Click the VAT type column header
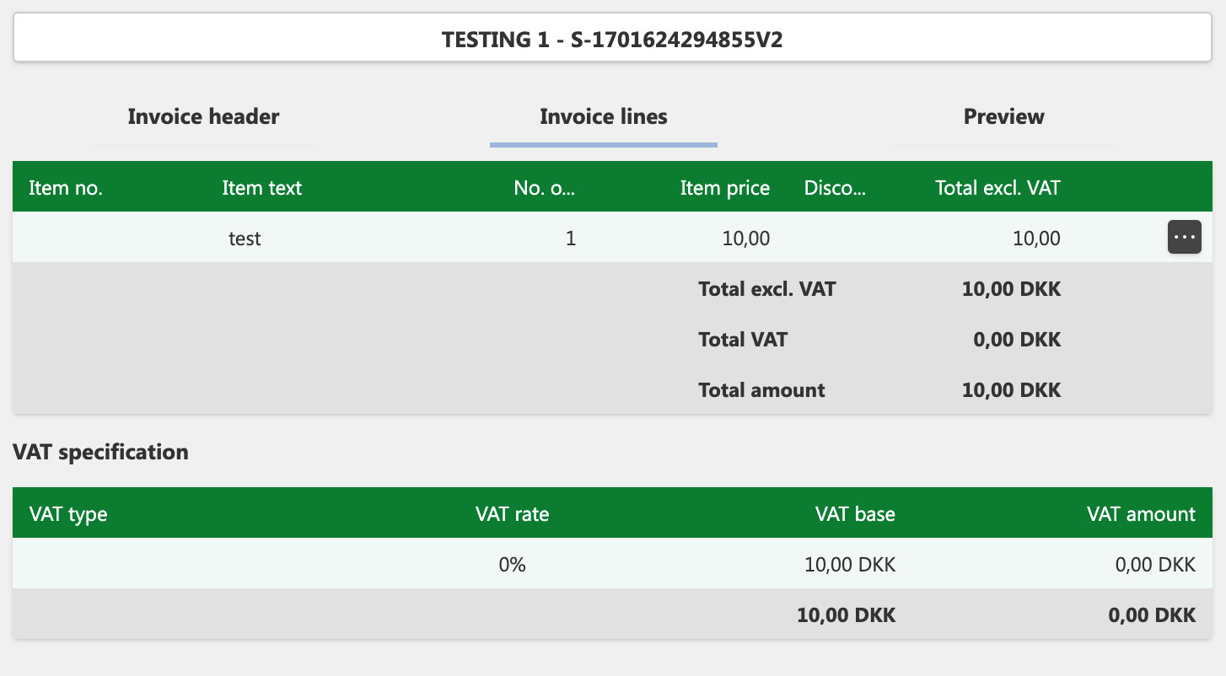1226x676 pixels. pyautogui.click(x=68, y=514)
